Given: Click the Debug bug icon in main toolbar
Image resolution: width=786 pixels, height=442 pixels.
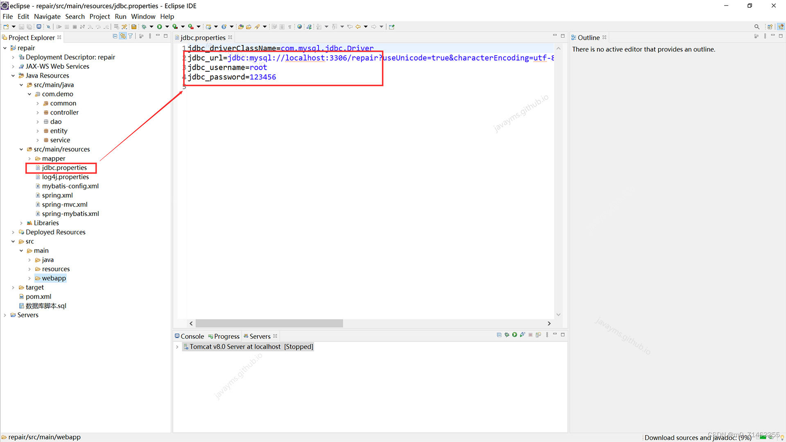Looking at the screenshot, I should pyautogui.click(x=144, y=27).
